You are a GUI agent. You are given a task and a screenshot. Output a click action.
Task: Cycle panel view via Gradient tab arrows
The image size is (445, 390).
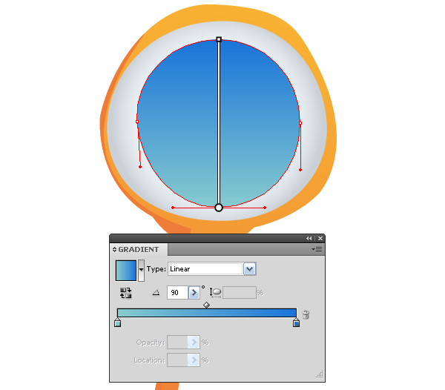(x=114, y=250)
